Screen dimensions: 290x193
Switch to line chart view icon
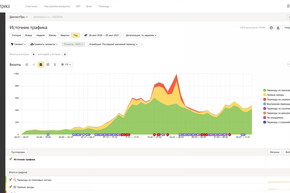pyautogui.click(x=34, y=65)
